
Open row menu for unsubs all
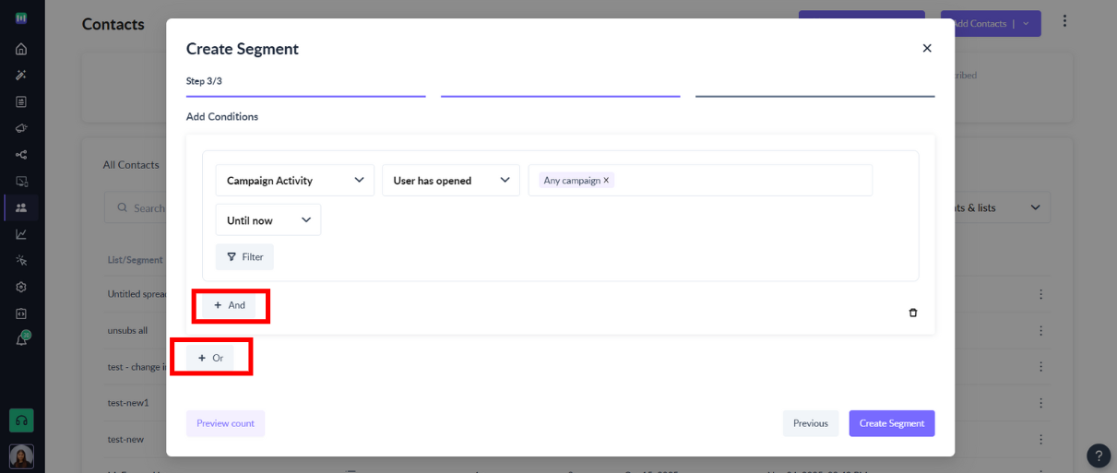click(x=1040, y=331)
